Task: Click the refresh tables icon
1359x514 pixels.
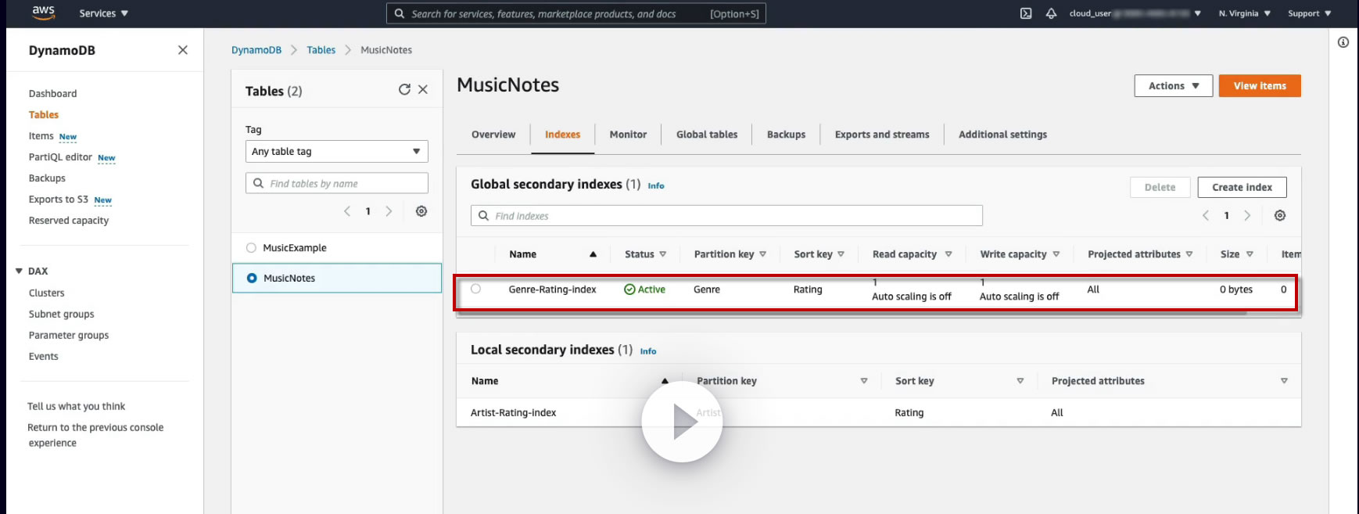Action: (x=404, y=90)
